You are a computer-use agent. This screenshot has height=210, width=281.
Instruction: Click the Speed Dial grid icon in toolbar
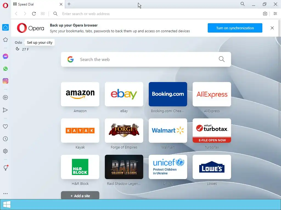click(43, 14)
